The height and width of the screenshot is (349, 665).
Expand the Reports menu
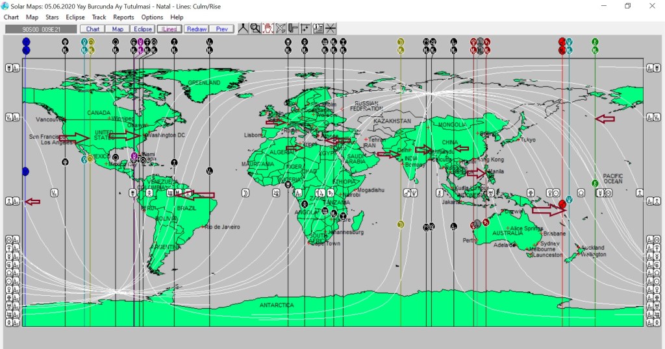click(x=123, y=17)
